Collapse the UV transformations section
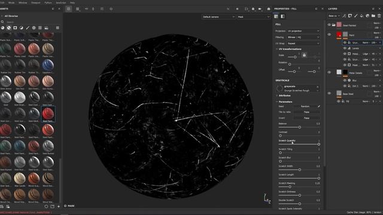Viewport: 383px width, 215px height. tap(277, 49)
